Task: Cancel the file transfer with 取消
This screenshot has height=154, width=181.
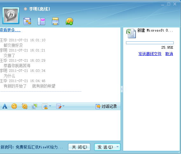Action: (x=169, y=54)
